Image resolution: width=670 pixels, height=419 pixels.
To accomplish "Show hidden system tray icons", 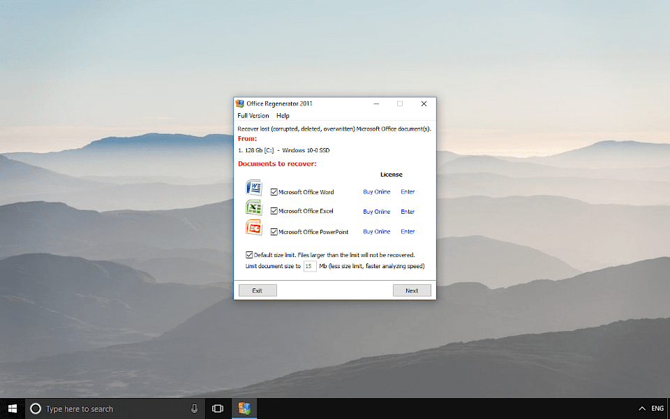I will tap(642, 409).
